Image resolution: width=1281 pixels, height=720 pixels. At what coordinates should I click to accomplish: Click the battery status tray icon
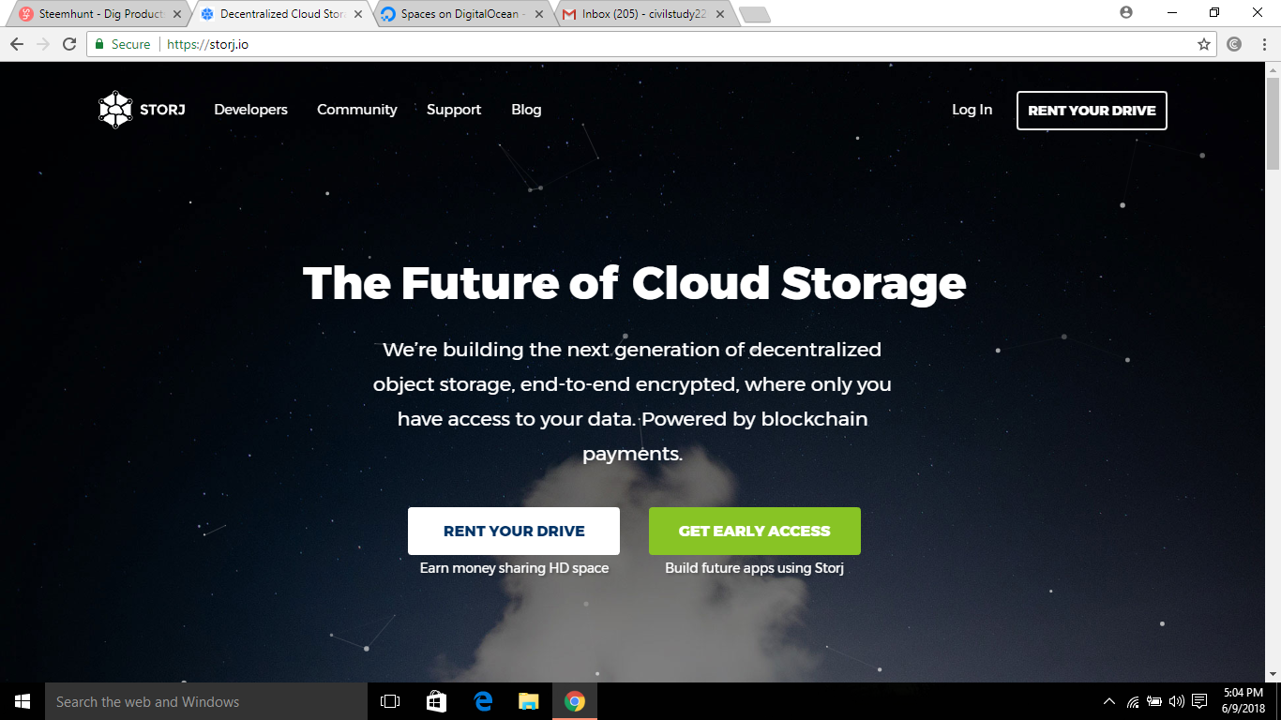[1154, 701]
